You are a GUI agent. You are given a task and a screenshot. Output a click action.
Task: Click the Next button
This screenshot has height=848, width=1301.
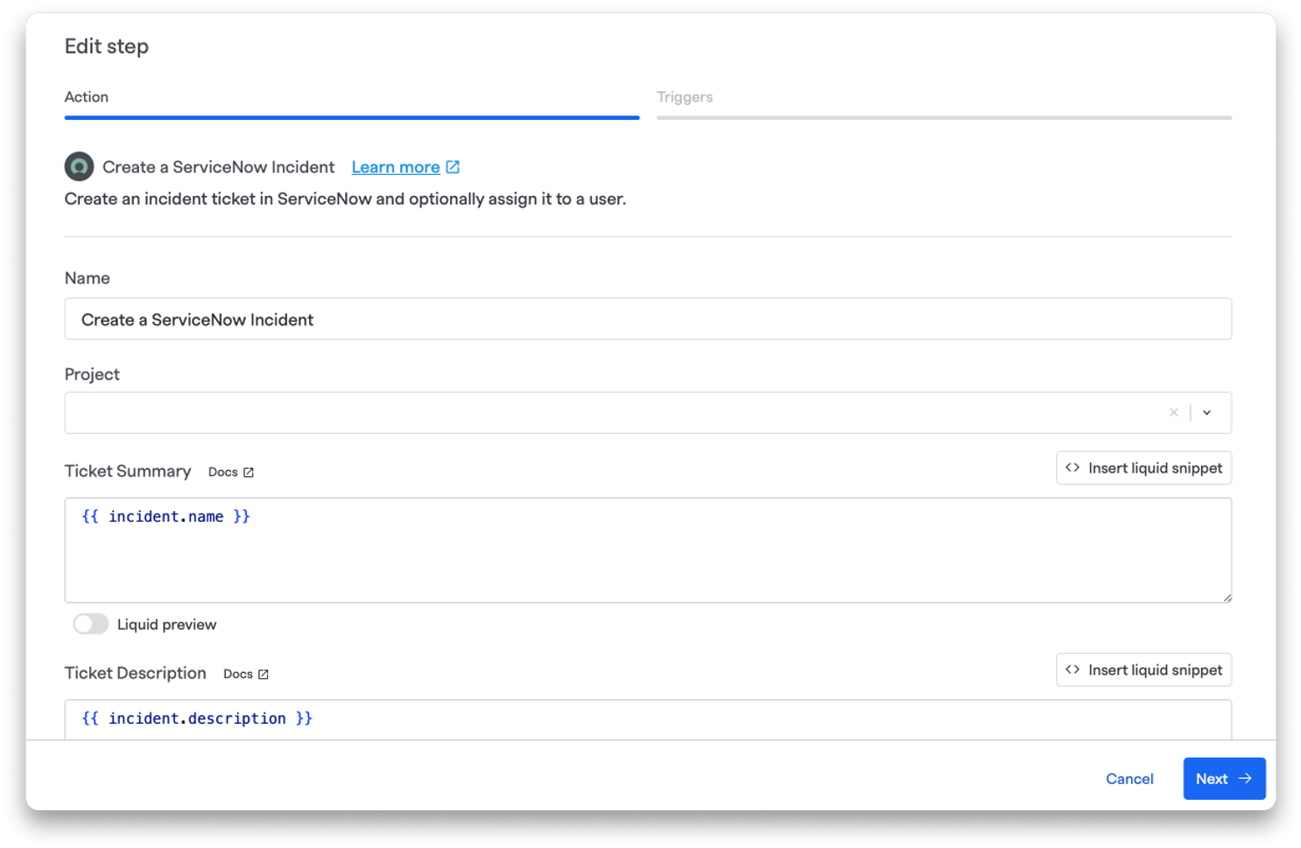click(1224, 779)
